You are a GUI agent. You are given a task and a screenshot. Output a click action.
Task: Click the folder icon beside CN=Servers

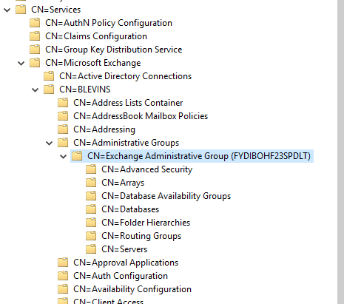point(91,249)
